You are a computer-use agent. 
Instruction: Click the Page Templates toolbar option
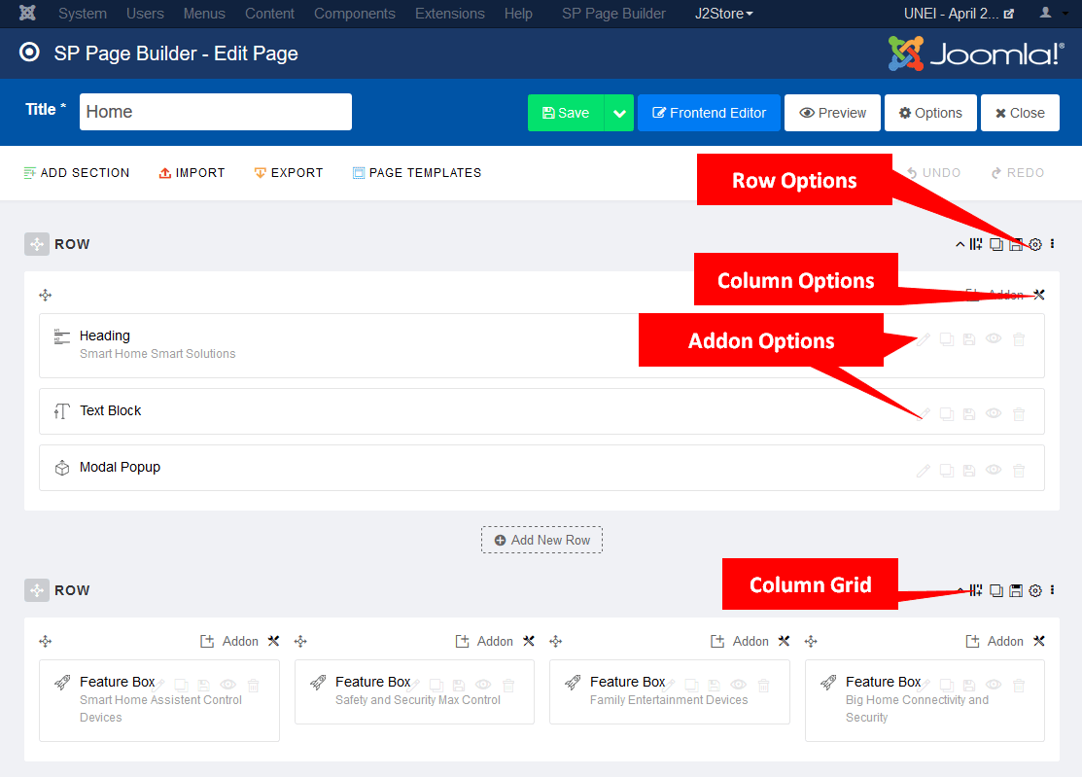(417, 173)
